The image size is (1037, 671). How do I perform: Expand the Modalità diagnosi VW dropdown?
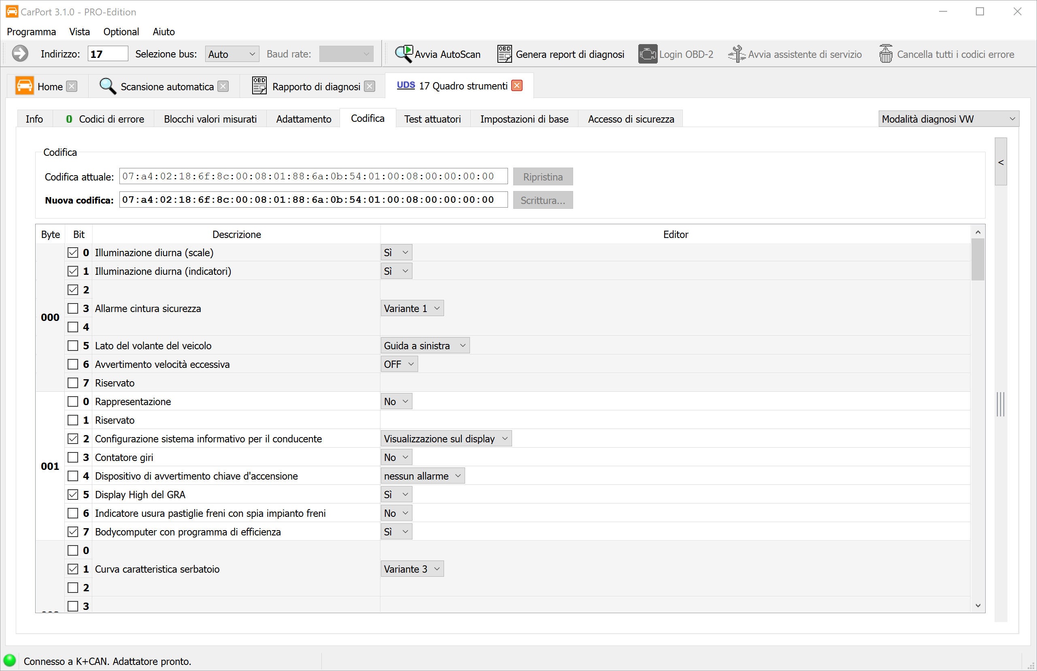tap(948, 119)
